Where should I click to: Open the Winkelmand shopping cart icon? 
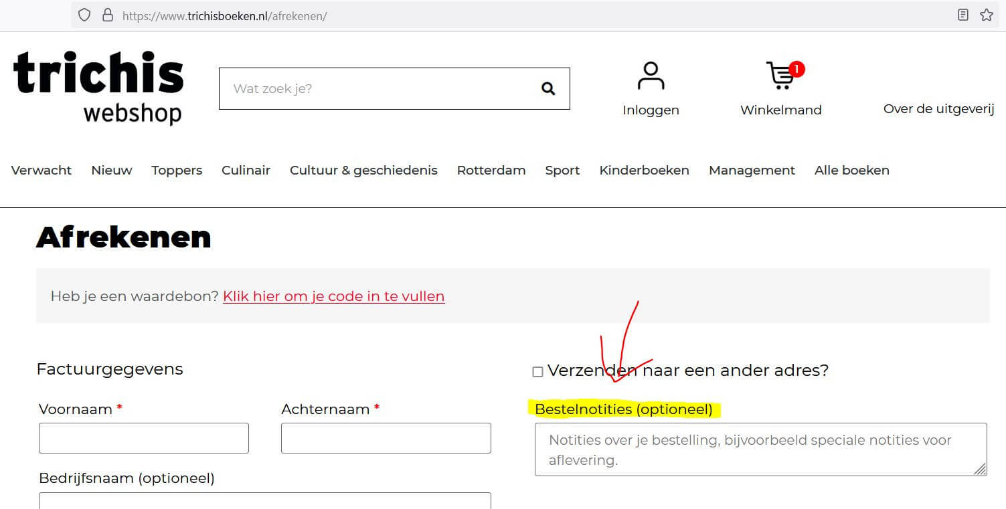tap(780, 76)
